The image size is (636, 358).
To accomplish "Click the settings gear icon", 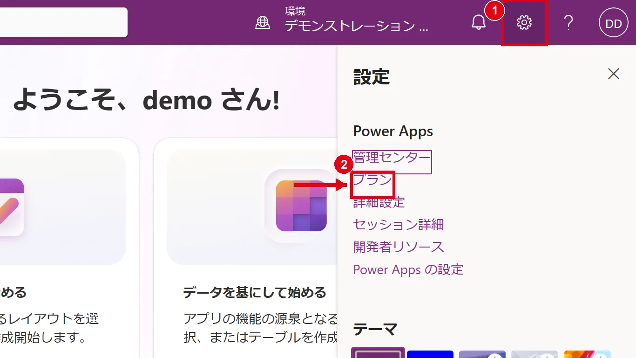I will [x=524, y=22].
